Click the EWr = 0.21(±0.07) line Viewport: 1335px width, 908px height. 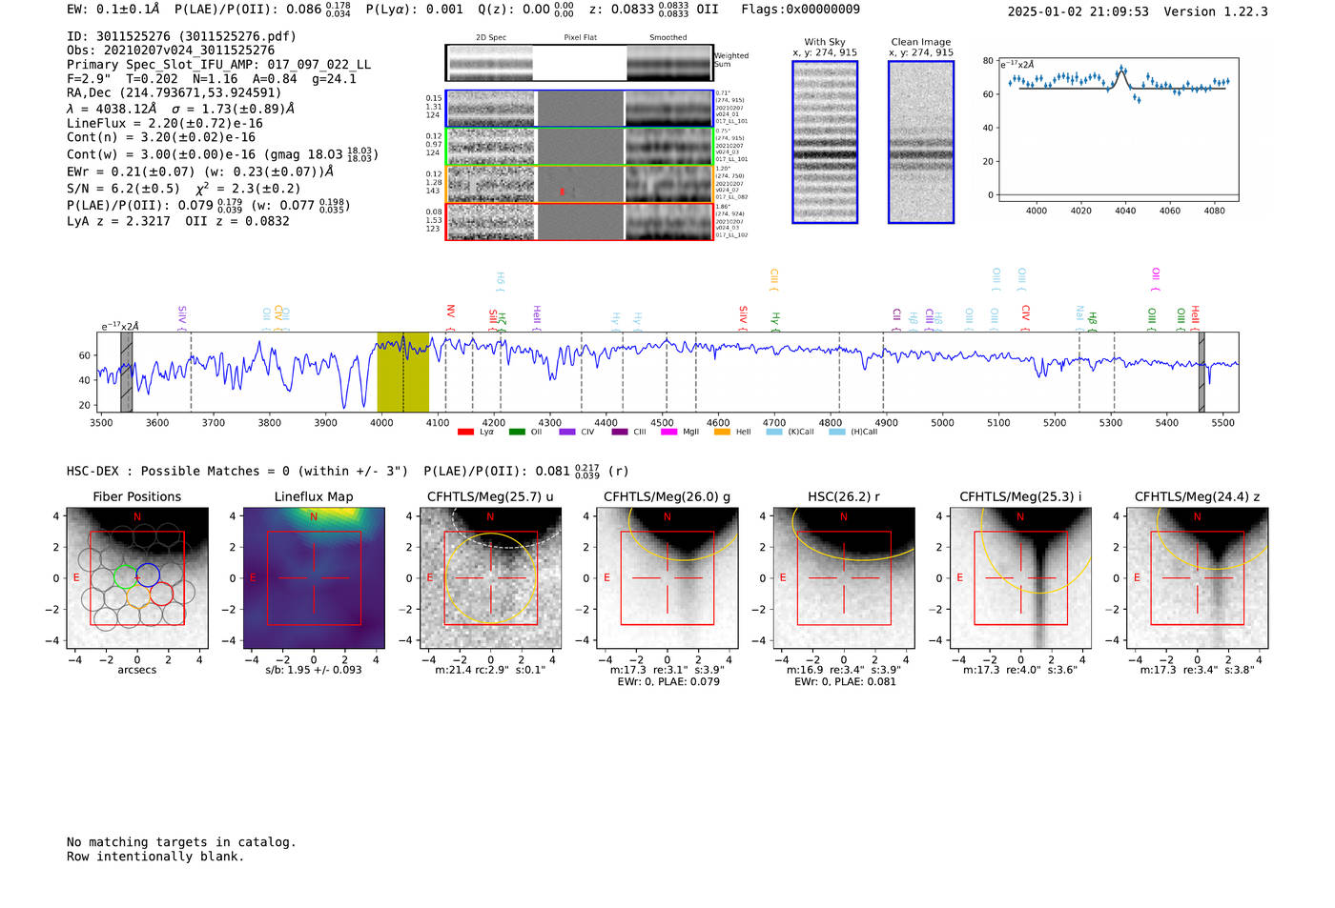200,172
